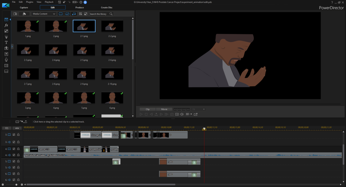Click the search magnifier icon
The width and height of the screenshot is (346, 187).
click(x=111, y=14)
